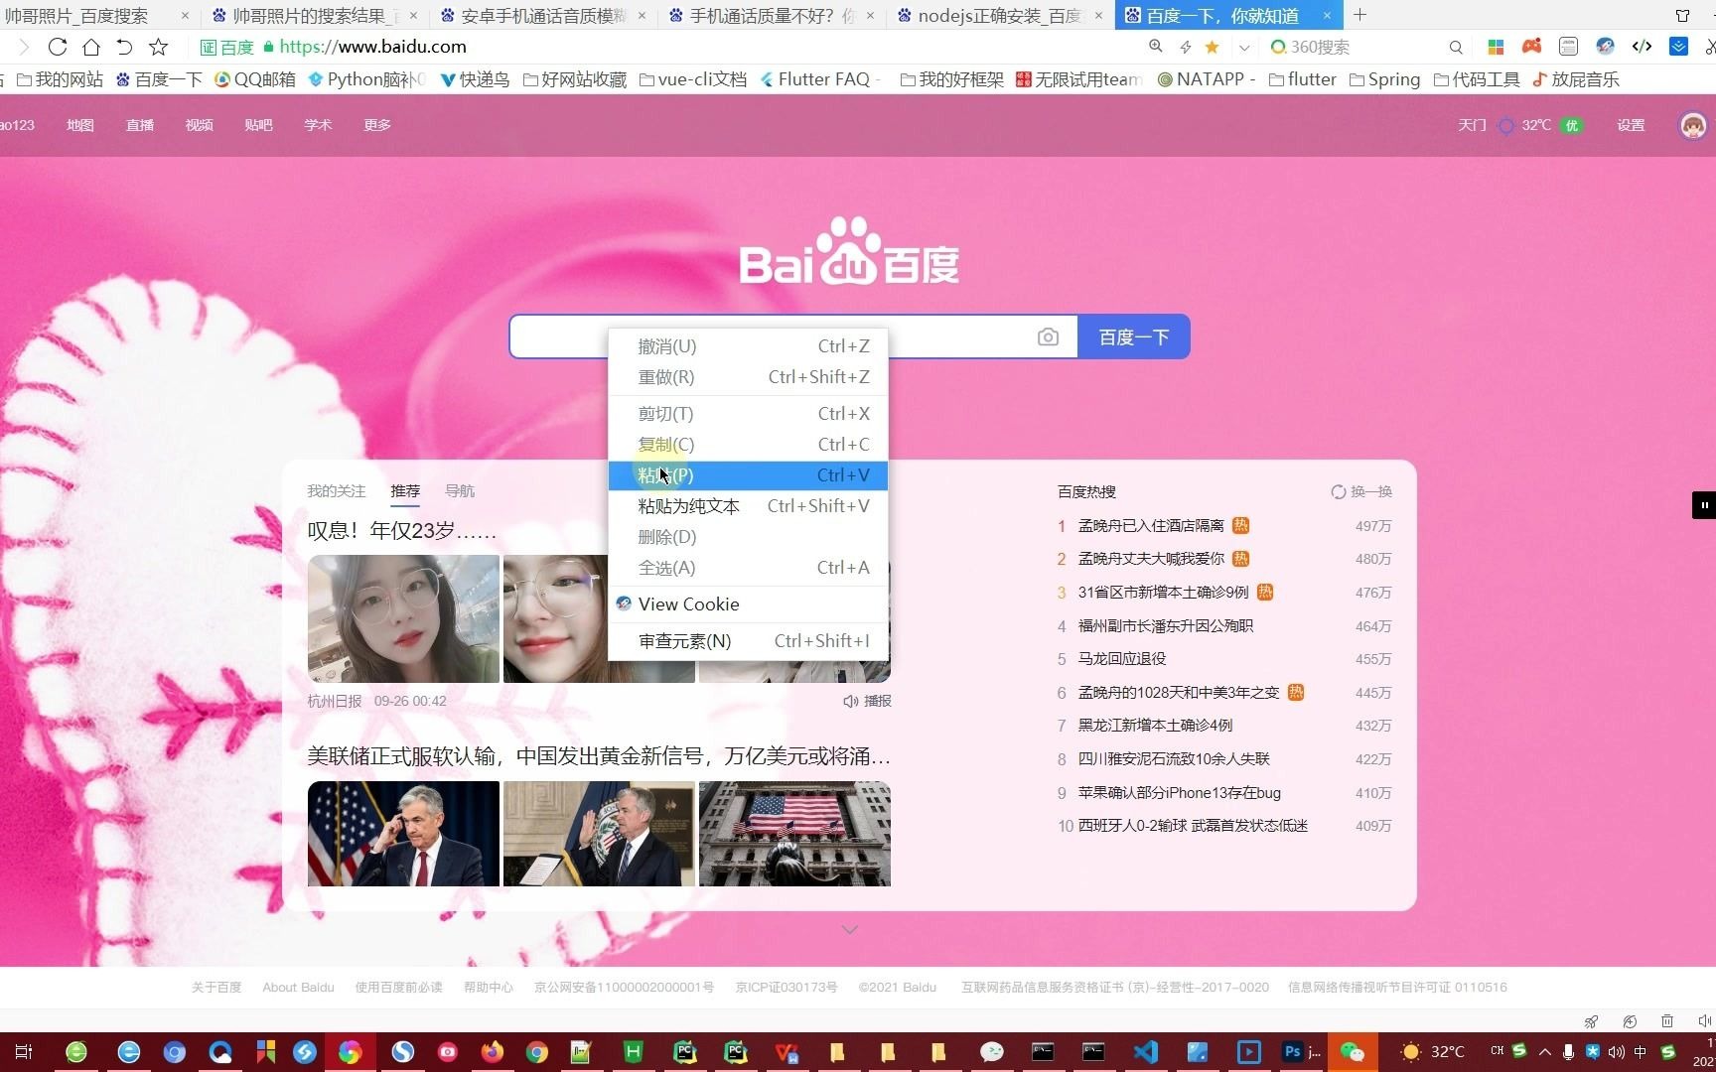Open the 导航 feed tab
Image resolution: width=1716 pixels, height=1072 pixels.
(x=459, y=491)
